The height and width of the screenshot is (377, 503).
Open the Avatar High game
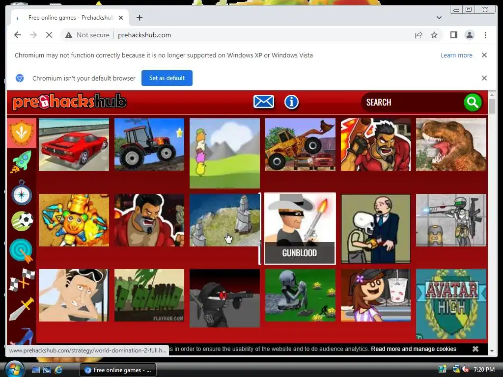click(x=451, y=304)
